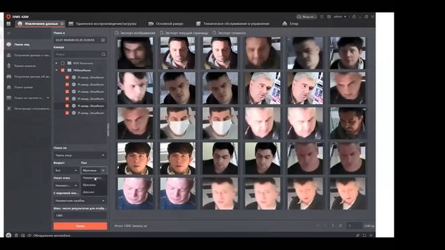Uncheck the fourth IP camera checkbox

coord(67,99)
